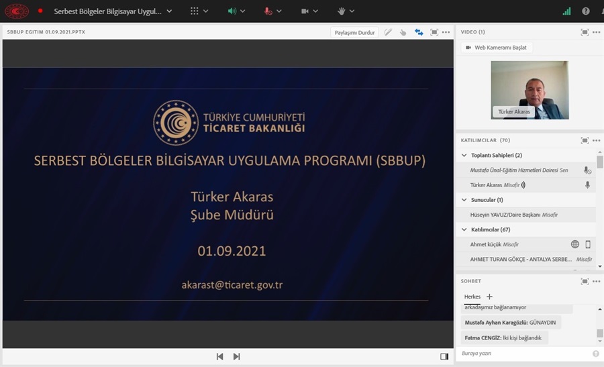Switch to the Herkes chat tab
The width and height of the screenshot is (604, 367).
[x=472, y=297]
